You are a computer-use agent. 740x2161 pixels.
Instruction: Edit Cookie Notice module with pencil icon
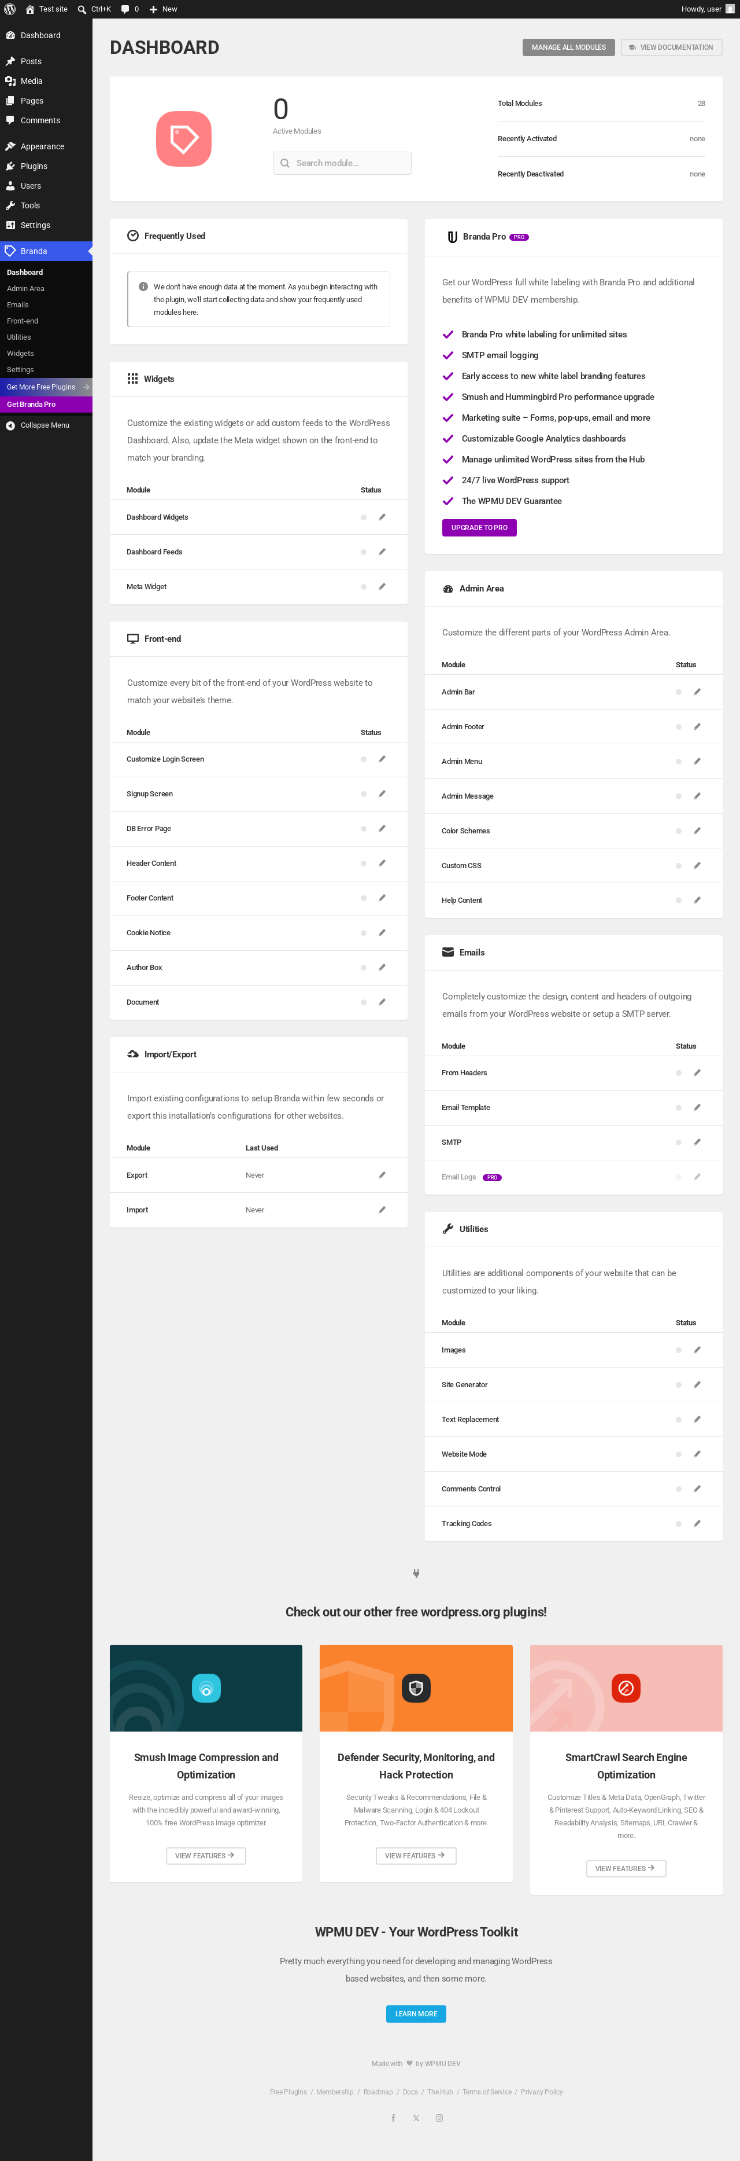pos(382,933)
